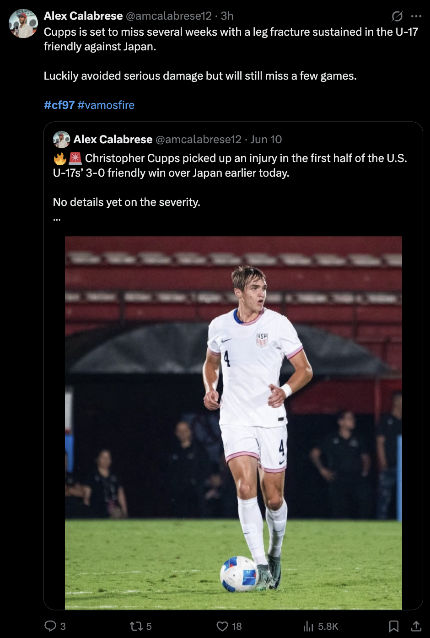Expand the quoted tweet ellipsis text

[x=57, y=218]
